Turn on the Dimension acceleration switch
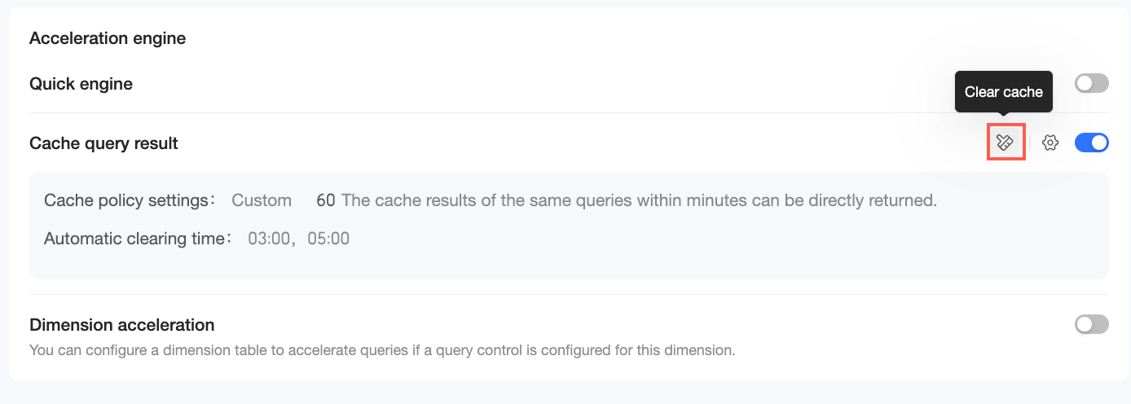Image resolution: width=1131 pixels, height=404 pixels. (x=1091, y=325)
